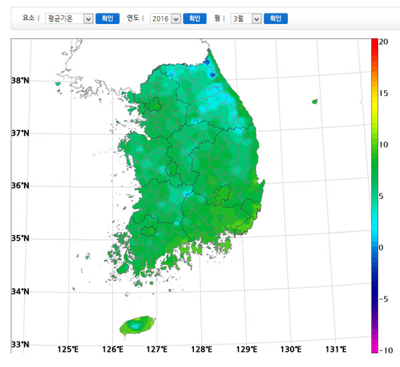Click the 38°N latitude label

click(20, 81)
